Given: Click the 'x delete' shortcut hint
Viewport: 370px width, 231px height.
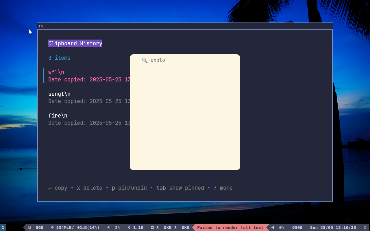Looking at the screenshot, I should pyautogui.click(x=90, y=188).
